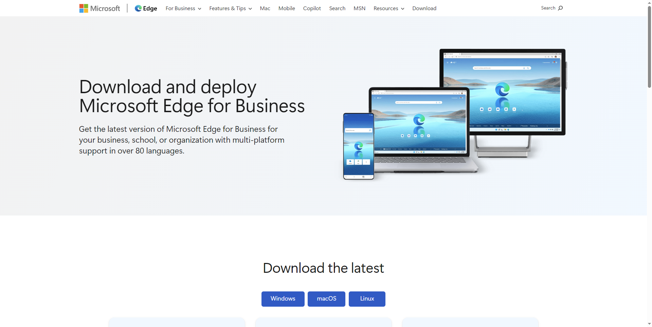Open the Edge home logo link
Viewport: 652px width, 327px height.
tap(146, 8)
